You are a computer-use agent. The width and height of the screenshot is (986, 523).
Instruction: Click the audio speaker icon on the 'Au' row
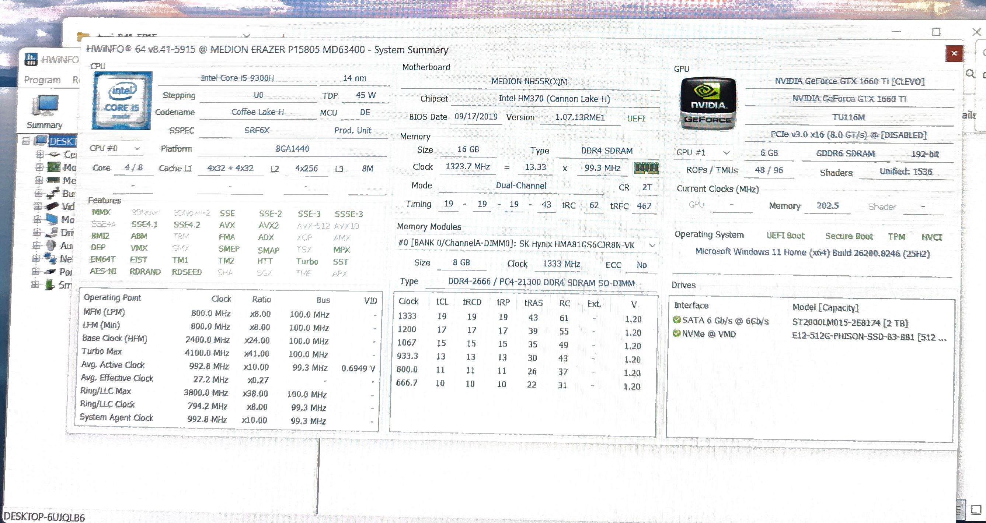(x=51, y=245)
